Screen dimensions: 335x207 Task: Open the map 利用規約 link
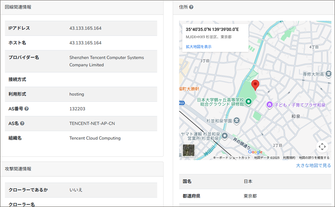click(289, 158)
